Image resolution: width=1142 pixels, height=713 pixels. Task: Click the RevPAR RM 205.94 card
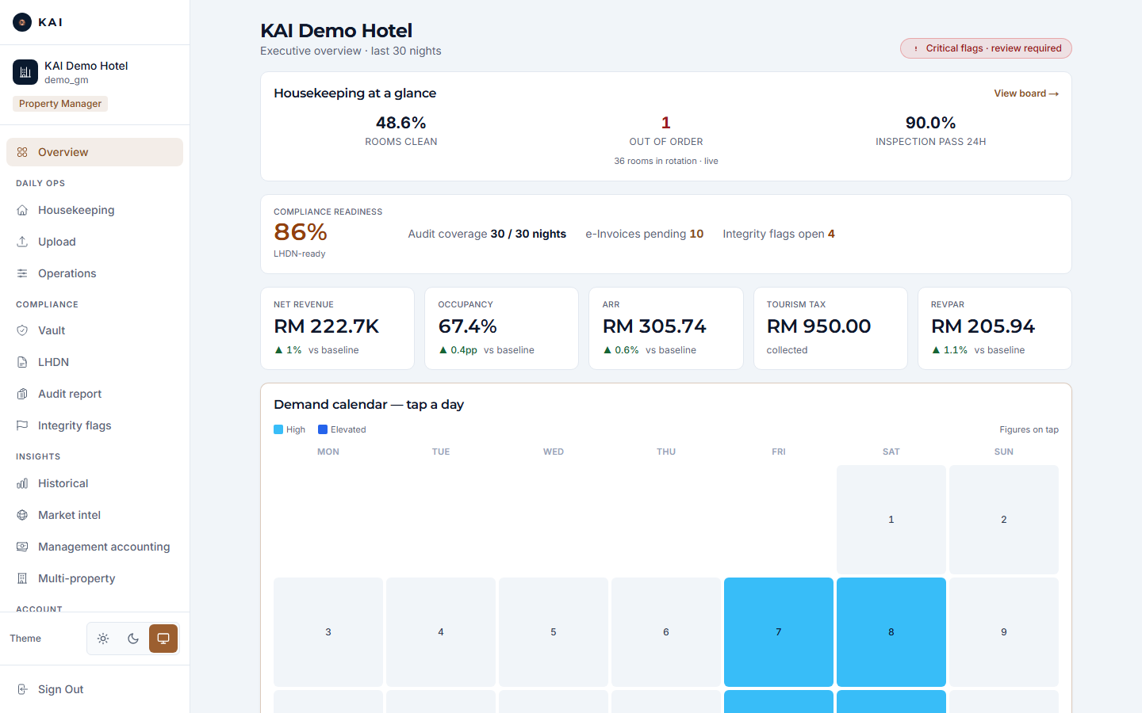click(x=994, y=328)
